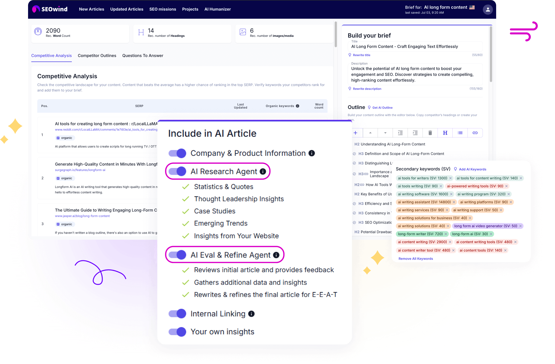The width and height of the screenshot is (555, 364).
Task: Move outline item up with arrow icon
Action: (370, 133)
